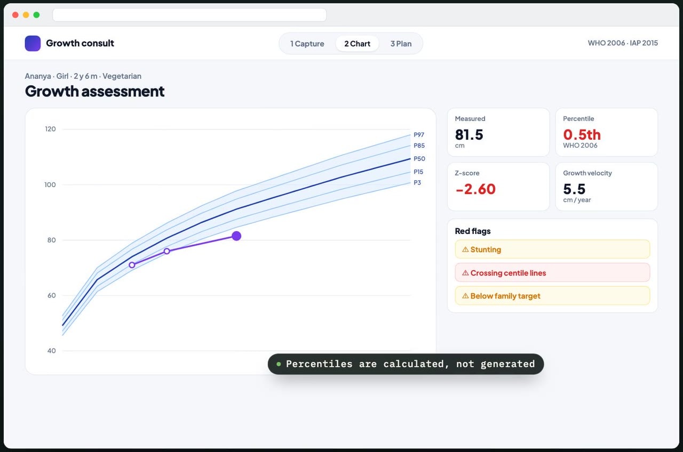The width and height of the screenshot is (683, 452).
Task: Go to the 3 Plan step
Action: (x=401, y=44)
